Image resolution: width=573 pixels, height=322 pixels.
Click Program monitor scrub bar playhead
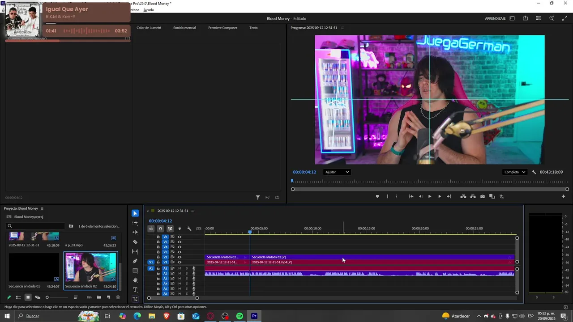click(292, 181)
